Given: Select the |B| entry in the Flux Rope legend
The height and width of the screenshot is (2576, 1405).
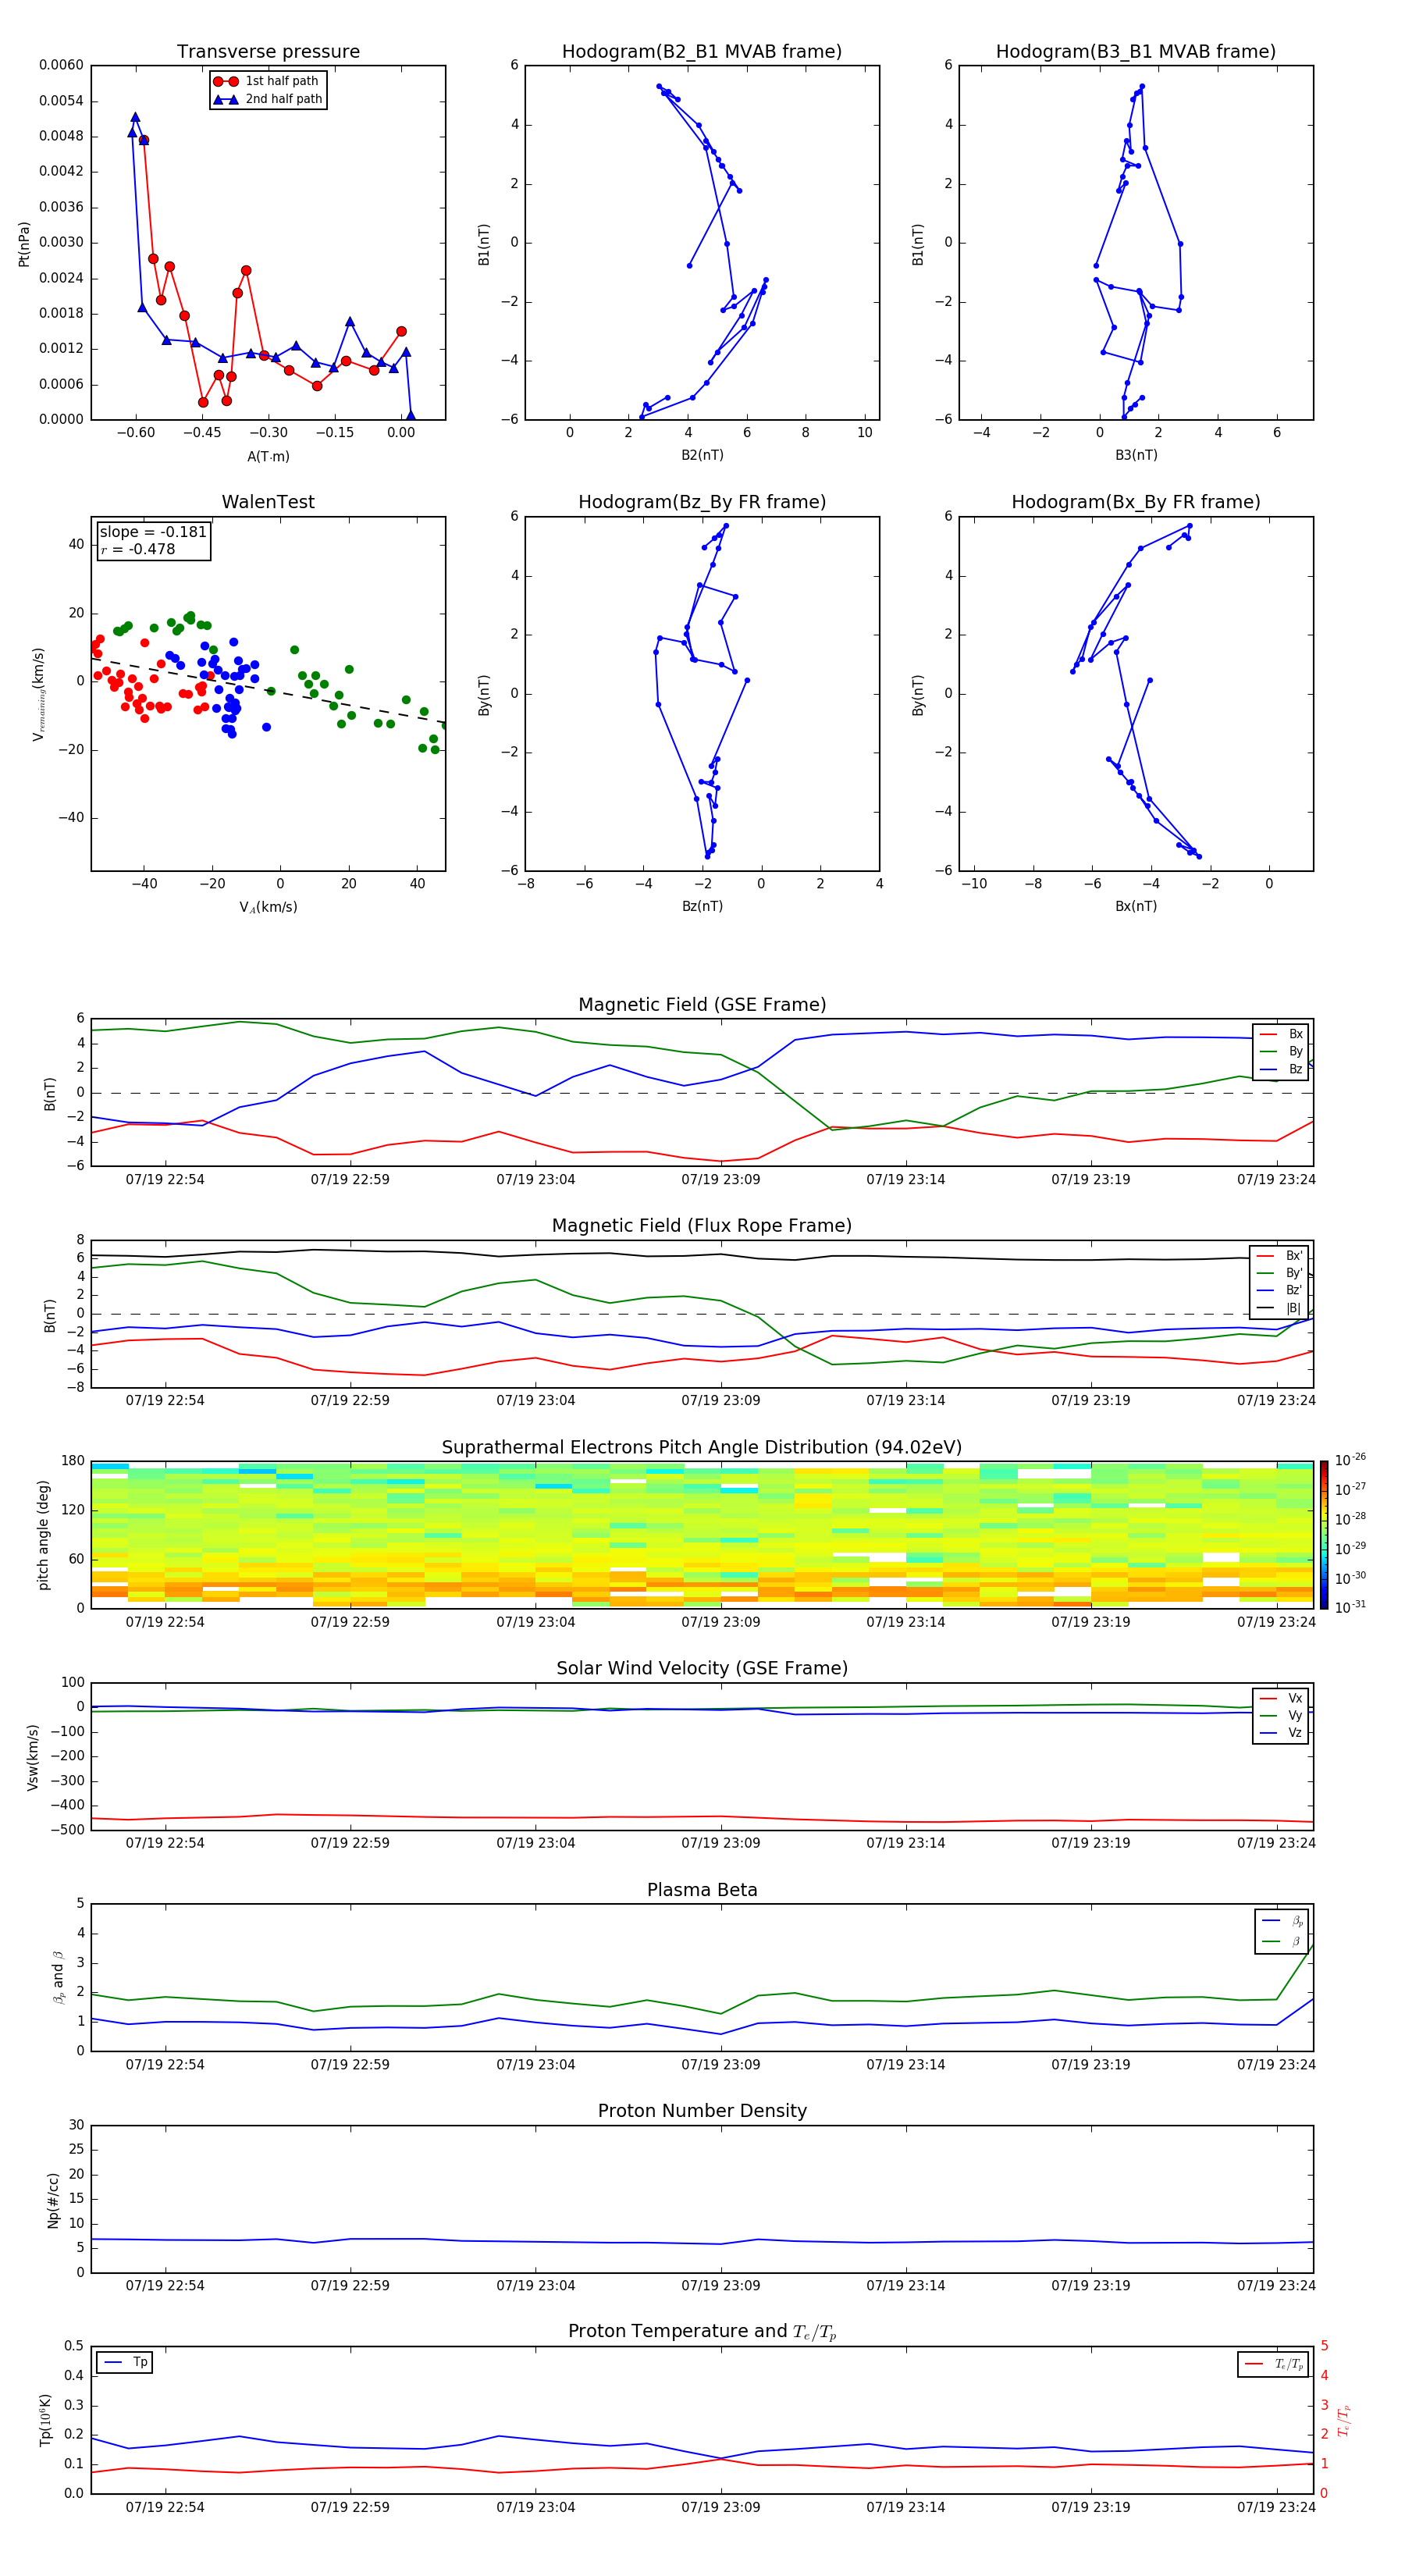Looking at the screenshot, I should click(x=1279, y=1308).
